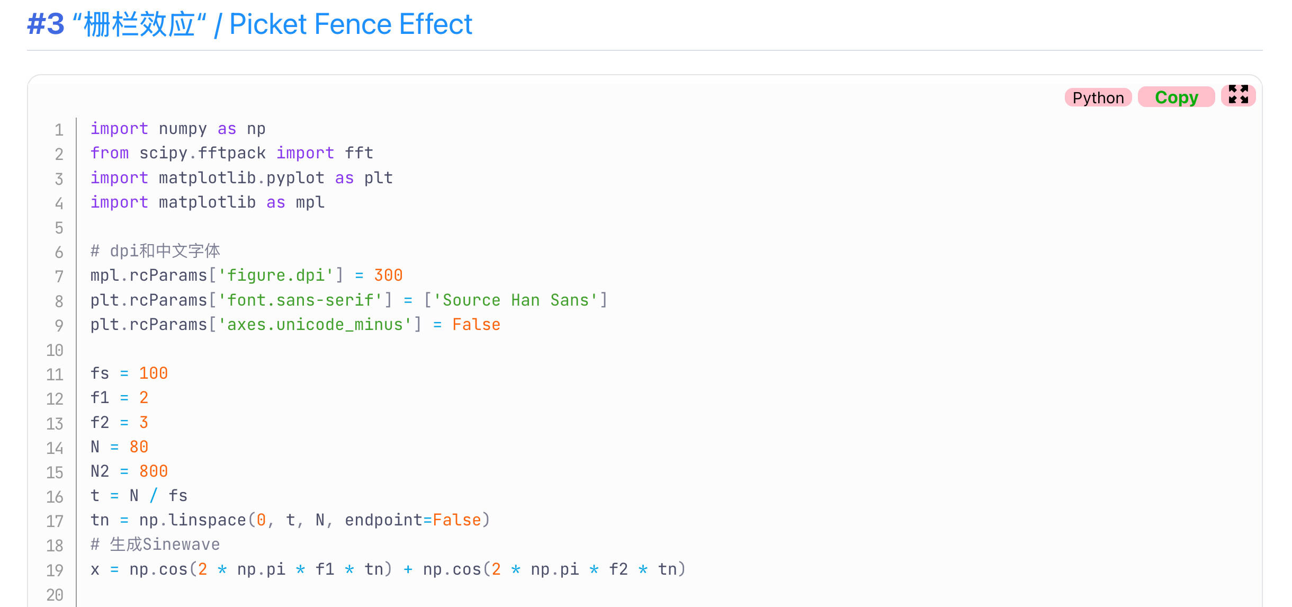Click the 'Source Han Sans' font string
This screenshot has width=1292, height=607.
coord(516,300)
